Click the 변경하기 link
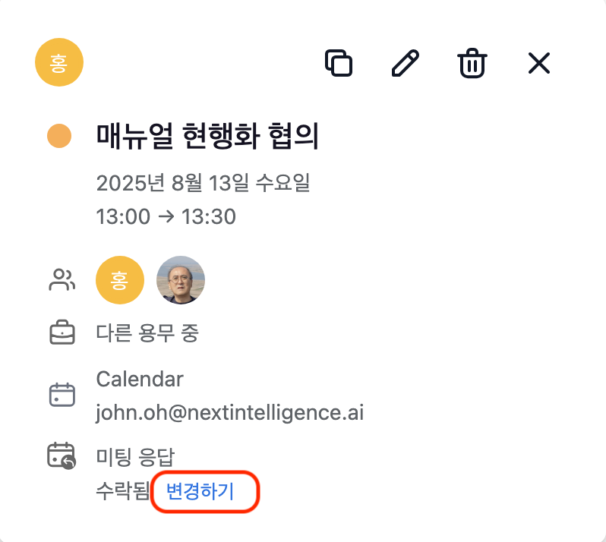This screenshot has height=542, width=606. pyautogui.click(x=200, y=491)
